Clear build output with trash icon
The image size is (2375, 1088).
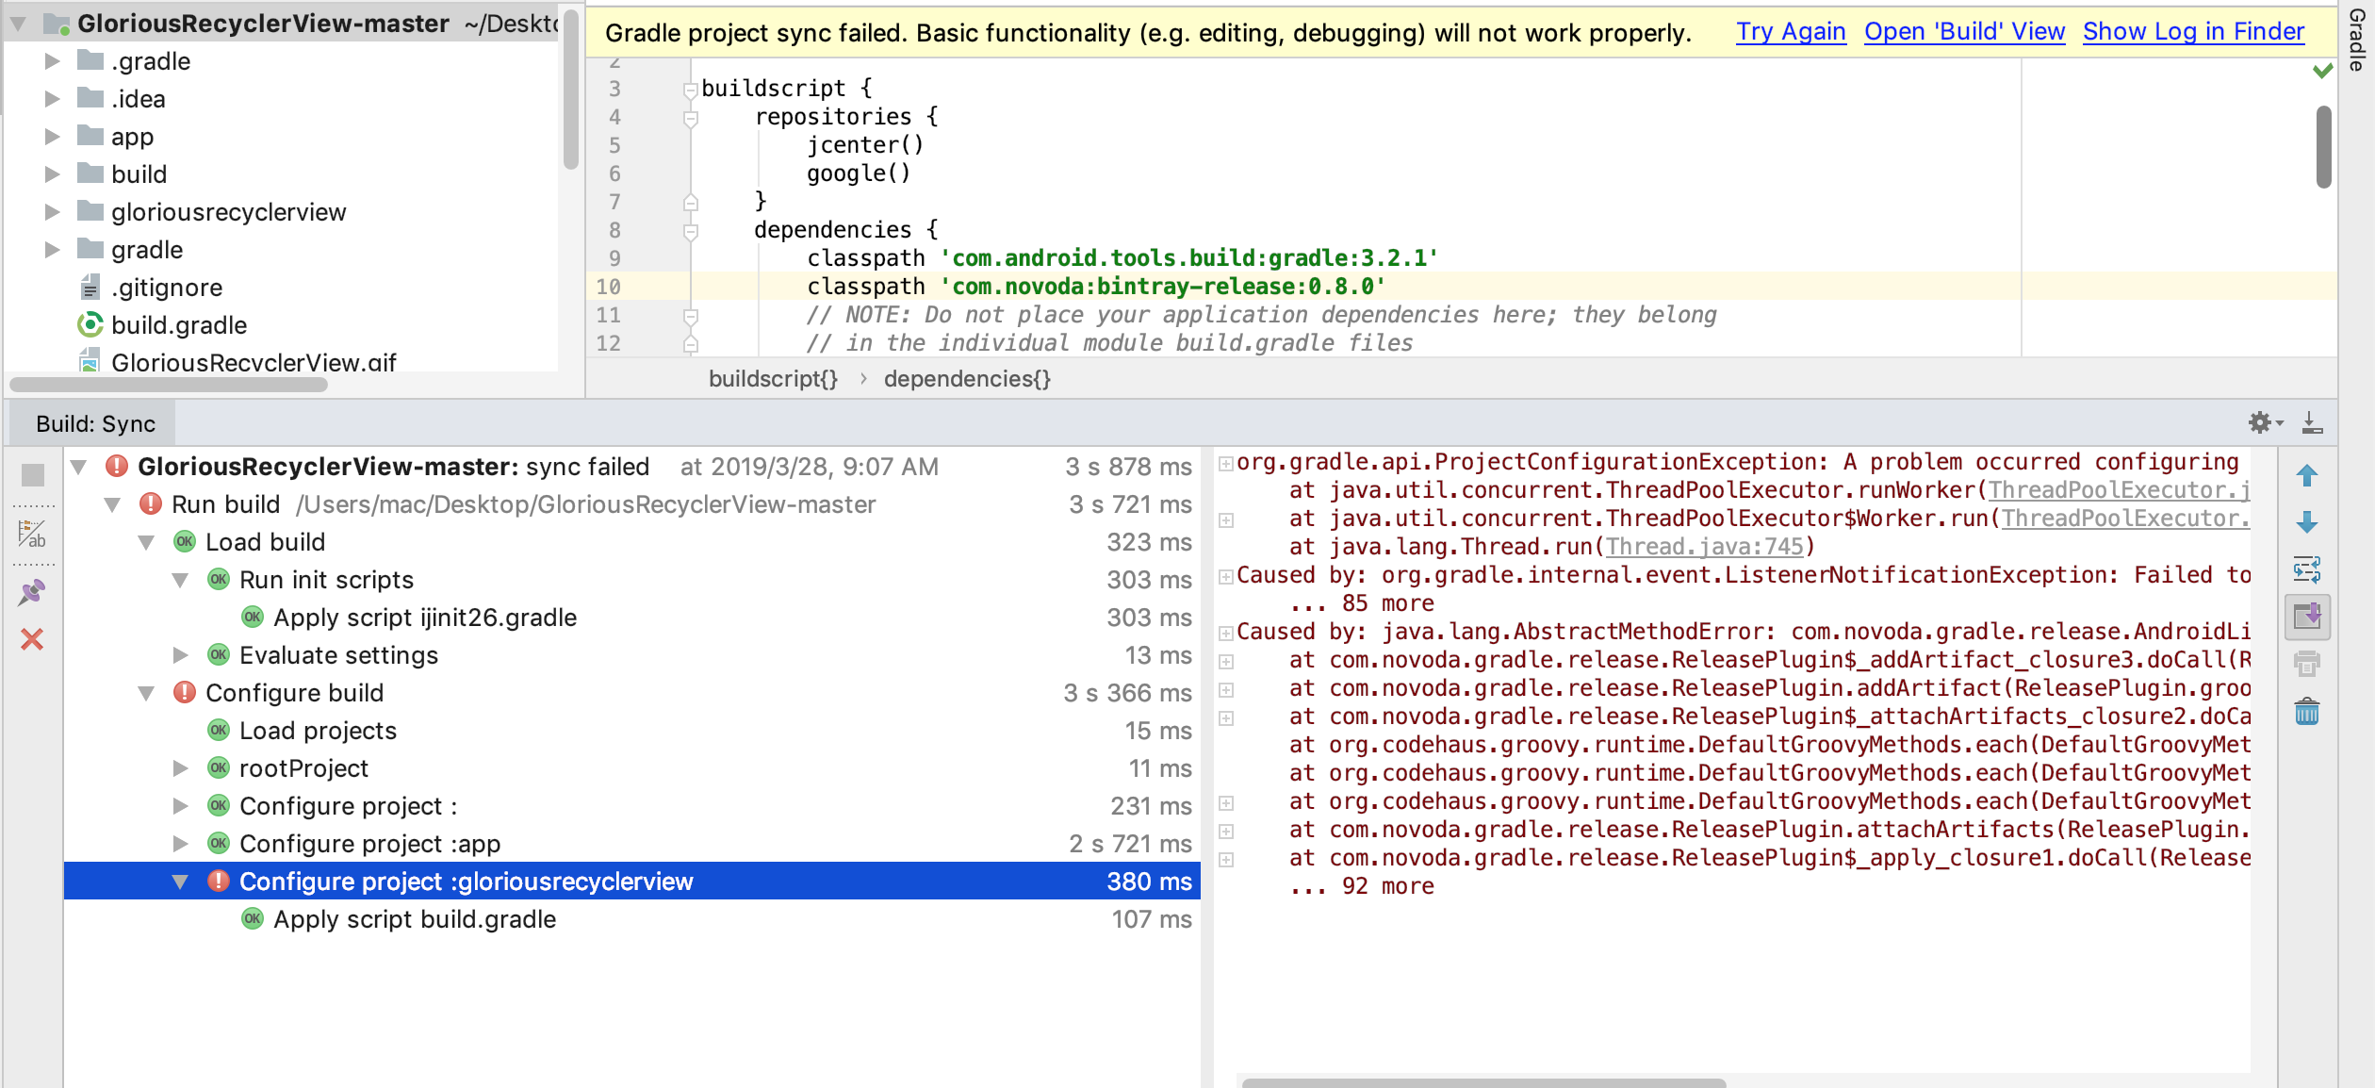point(2306,711)
